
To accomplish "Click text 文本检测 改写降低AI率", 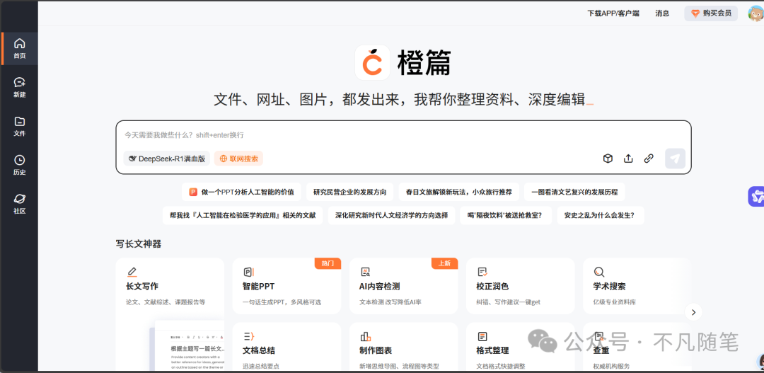I will (x=390, y=302).
